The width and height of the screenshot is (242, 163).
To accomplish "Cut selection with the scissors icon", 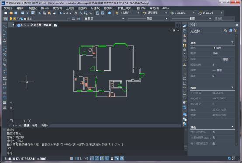I will 40,13.
